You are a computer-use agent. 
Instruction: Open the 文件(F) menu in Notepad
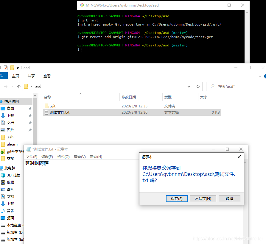[x=31, y=157]
